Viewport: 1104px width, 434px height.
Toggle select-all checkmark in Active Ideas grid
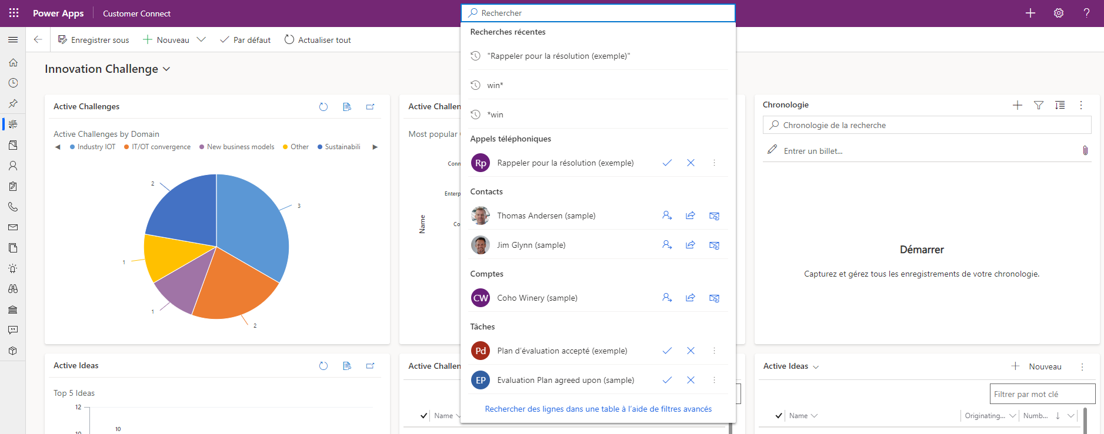click(779, 415)
